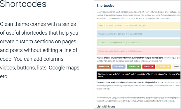181x109 pixels.
Task: Click bold icon text above the colored buttons
Action: 130,58
